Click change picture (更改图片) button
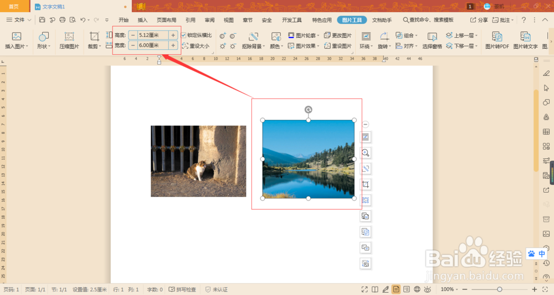554x295 pixels. click(x=338, y=35)
